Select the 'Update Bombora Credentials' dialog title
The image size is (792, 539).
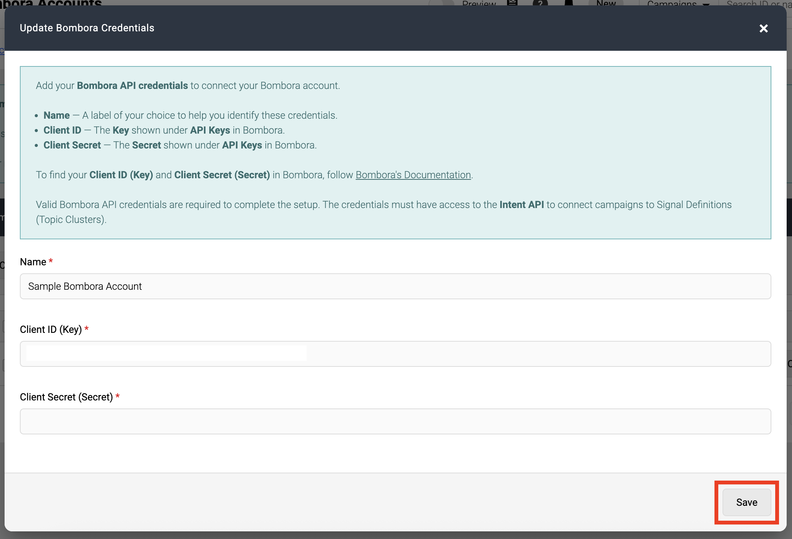click(87, 28)
